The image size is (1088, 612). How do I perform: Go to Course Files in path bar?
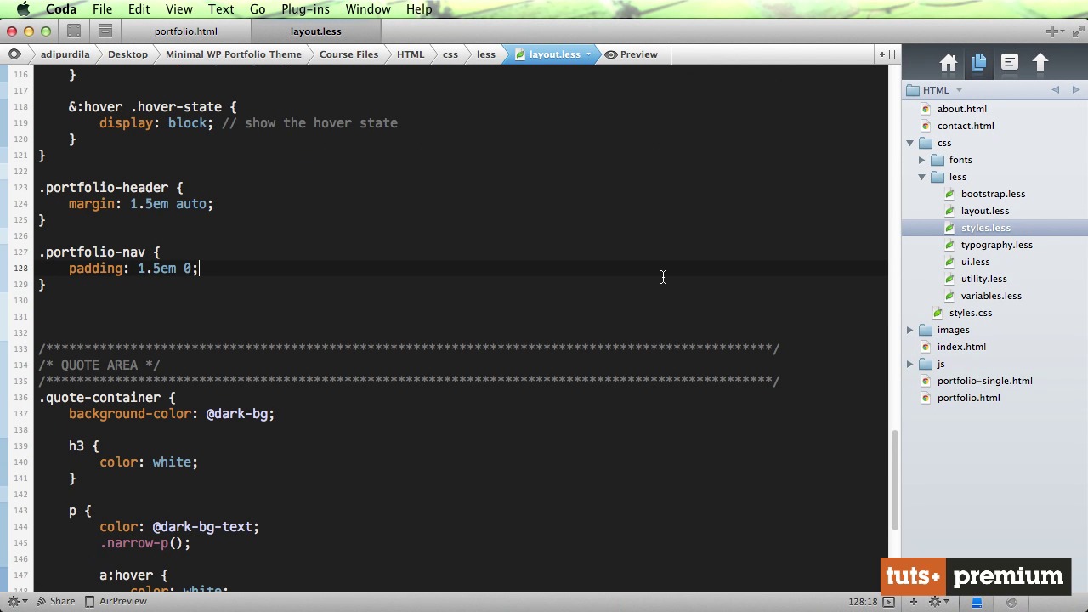(348, 54)
